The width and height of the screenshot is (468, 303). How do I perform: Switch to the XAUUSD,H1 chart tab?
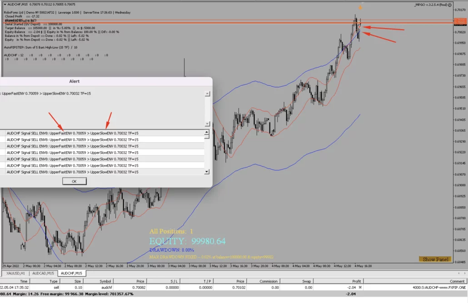click(16, 273)
